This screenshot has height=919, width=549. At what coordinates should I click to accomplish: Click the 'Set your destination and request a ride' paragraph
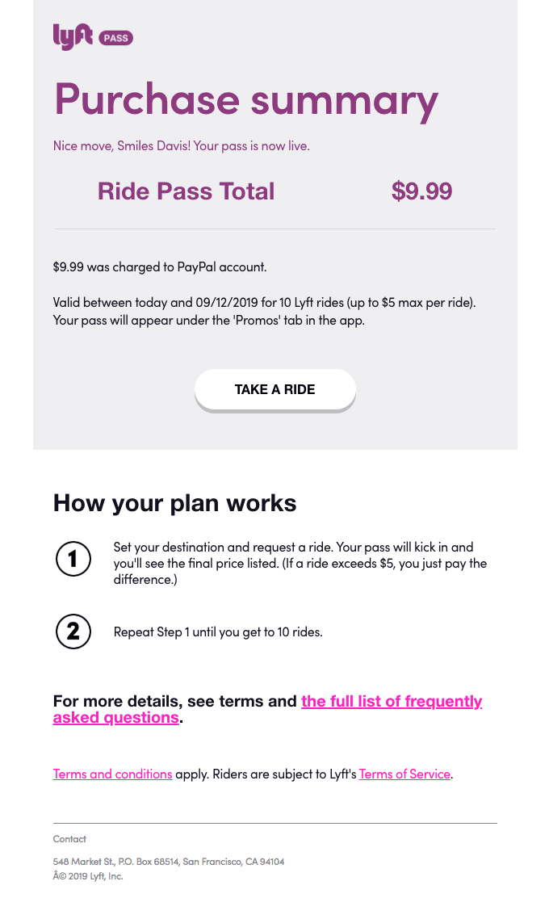click(x=300, y=563)
